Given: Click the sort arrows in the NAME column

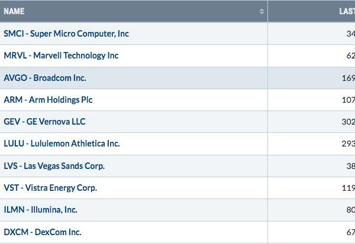Looking at the screenshot, I should click(x=262, y=11).
